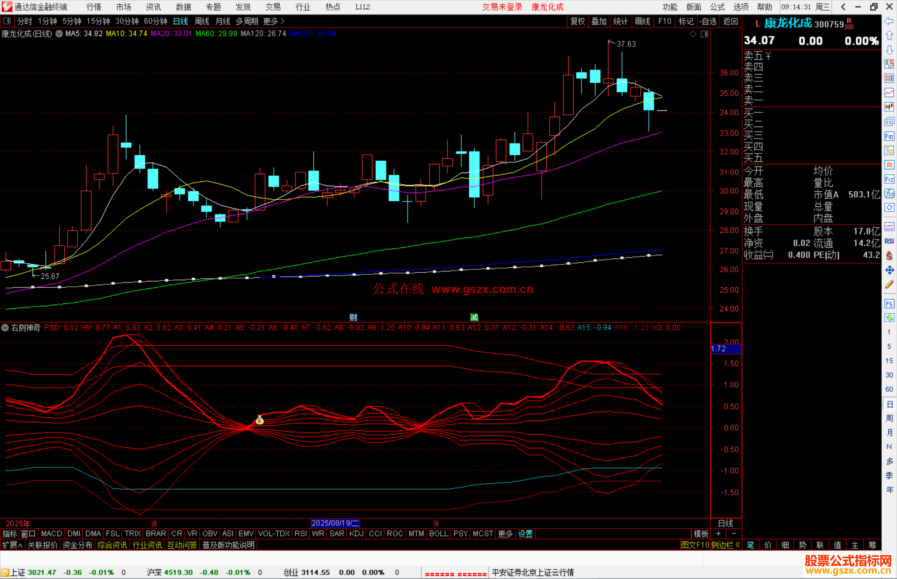This screenshot has width=897, height=579.
Task: Click the back arrow icon in right sidebar
Action: [x=889, y=21]
